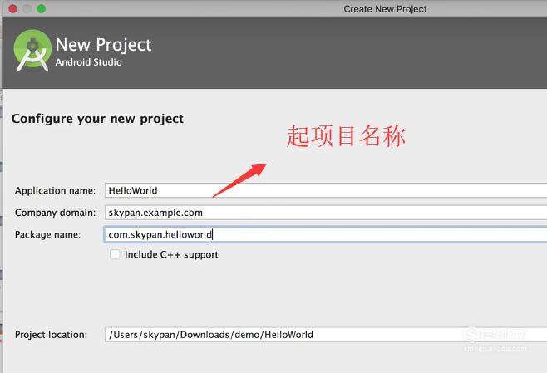This screenshot has height=373, width=547.
Task: Click the "Create New Project" window title
Action: pos(385,9)
